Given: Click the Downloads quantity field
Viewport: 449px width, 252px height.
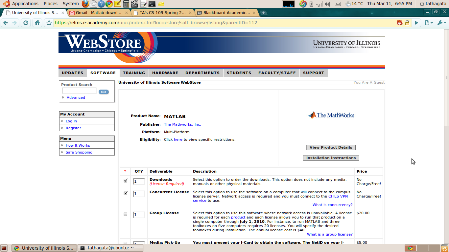Looking at the screenshot, I should pos(139,181).
